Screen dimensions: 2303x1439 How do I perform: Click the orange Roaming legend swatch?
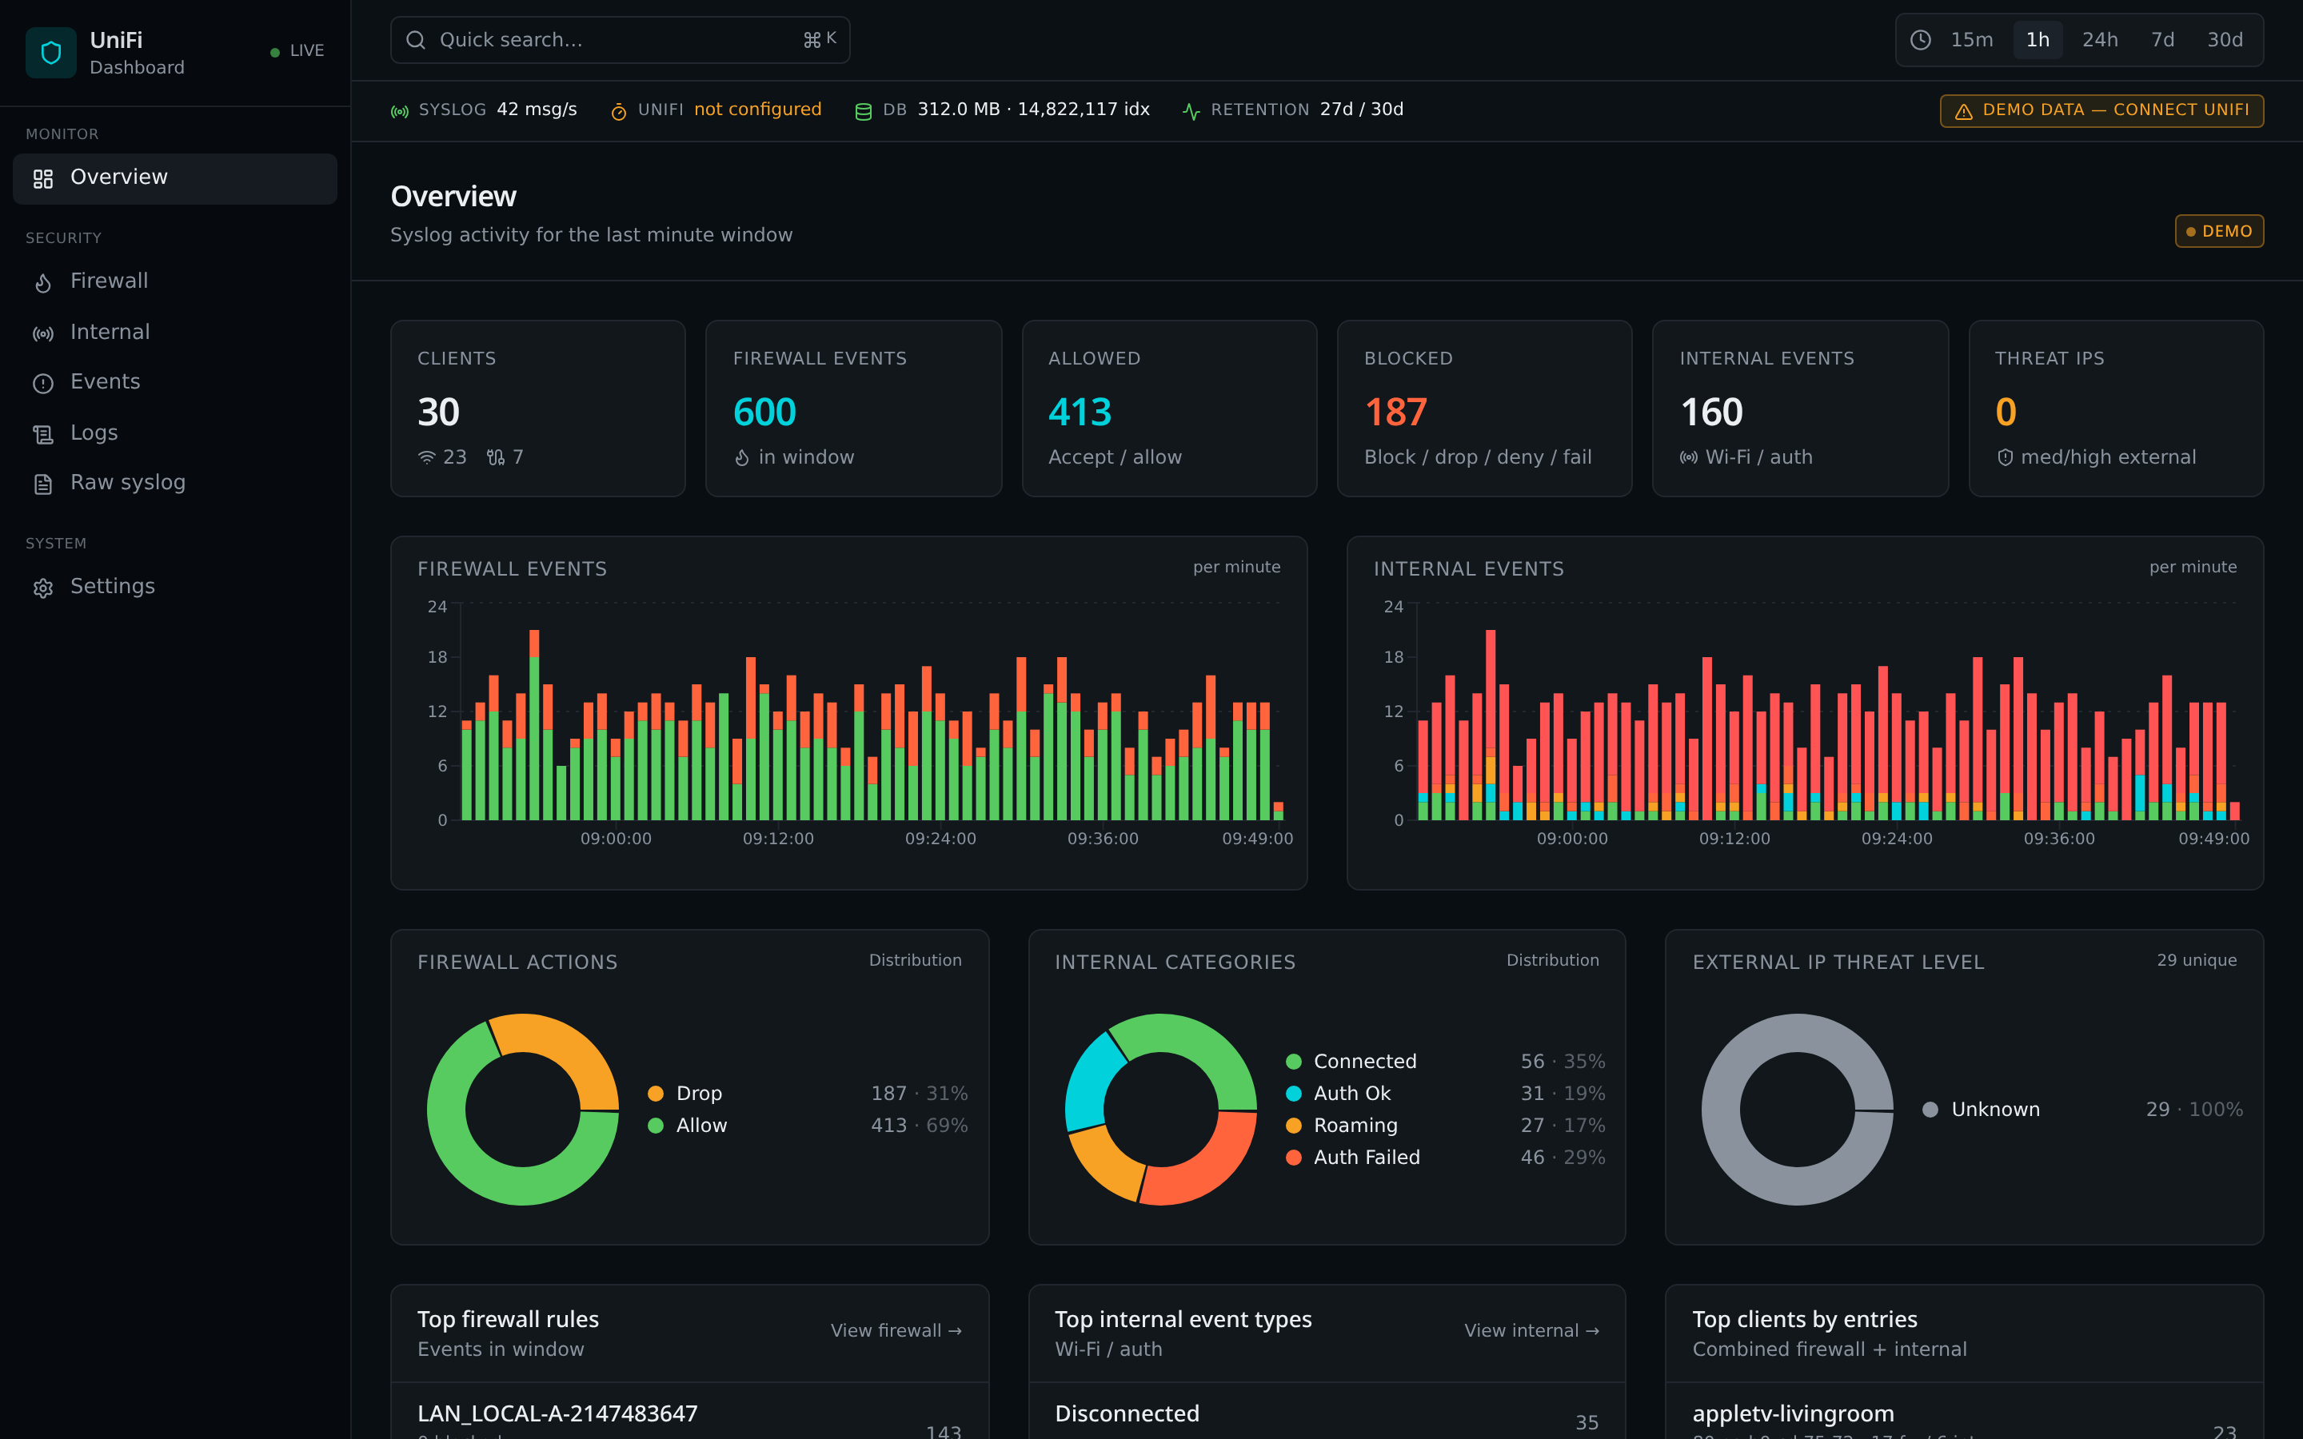coord(1293,1126)
